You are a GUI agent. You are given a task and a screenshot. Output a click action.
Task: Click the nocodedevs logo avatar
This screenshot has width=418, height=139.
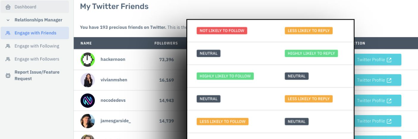[x=88, y=100]
